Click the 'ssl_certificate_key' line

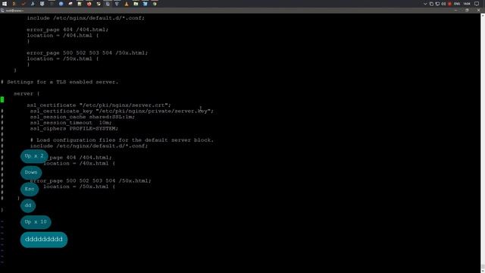pos(122,111)
